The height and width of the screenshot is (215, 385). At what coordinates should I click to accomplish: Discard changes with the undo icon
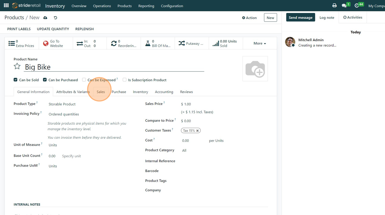[x=55, y=18]
